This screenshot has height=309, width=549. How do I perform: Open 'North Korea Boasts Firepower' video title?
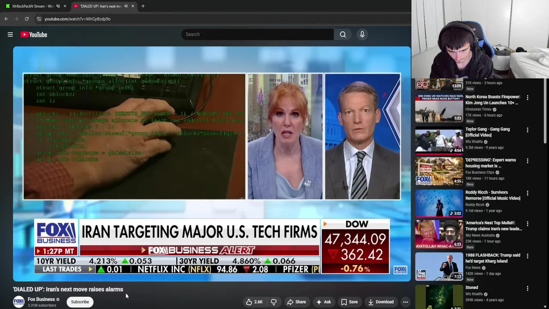click(493, 100)
